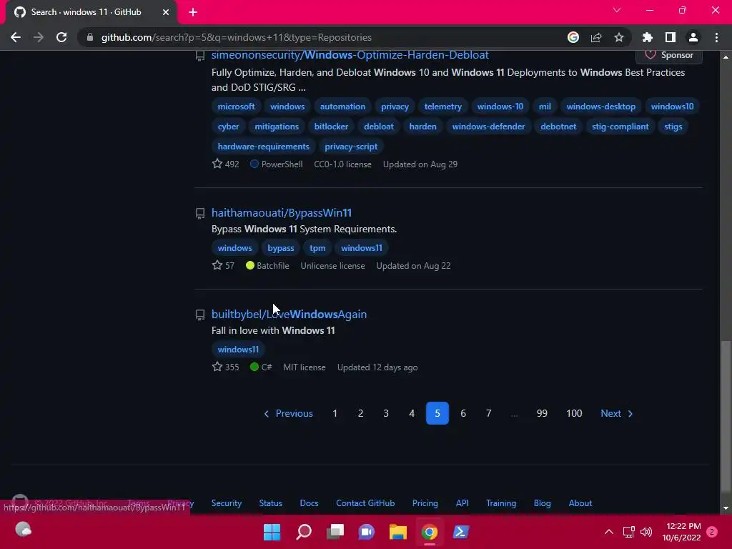Open Pricing footer link

pos(425,503)
